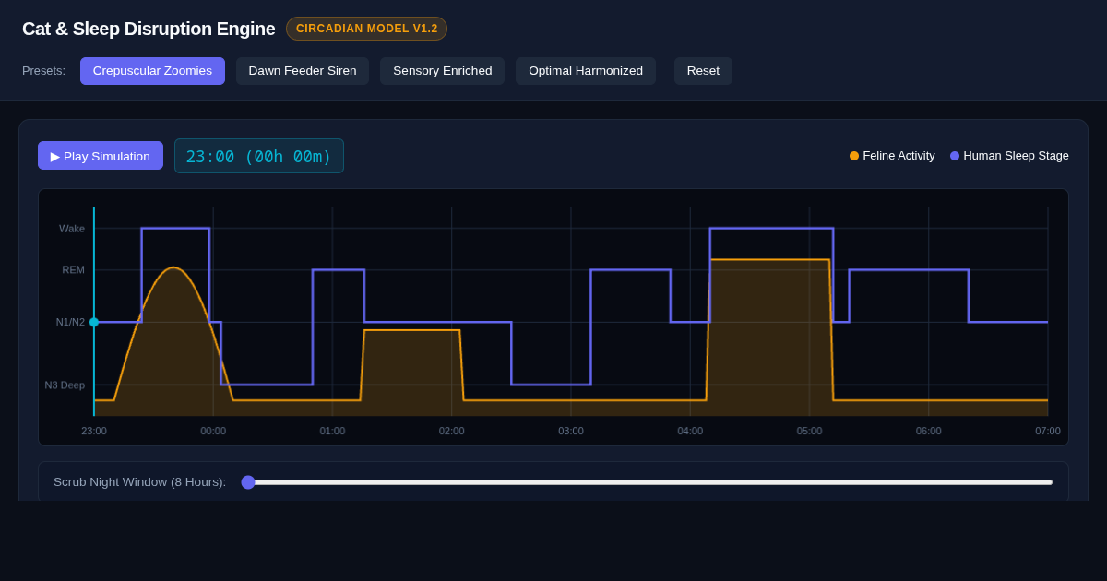
Task: Click the scrub slider track near its end
Action: coord(1042,482)
